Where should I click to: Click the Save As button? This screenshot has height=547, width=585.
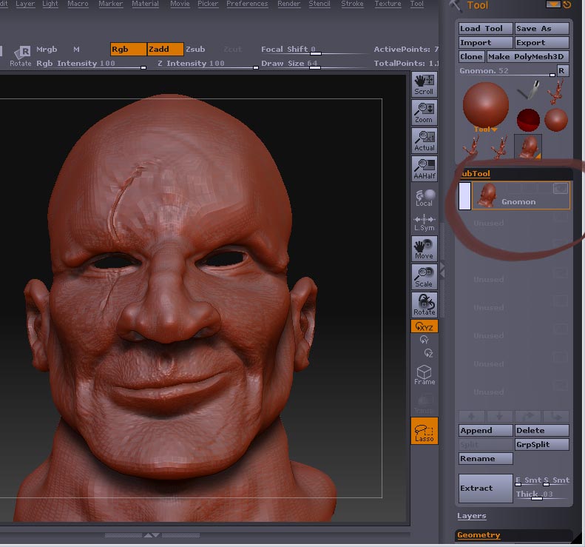541,28
